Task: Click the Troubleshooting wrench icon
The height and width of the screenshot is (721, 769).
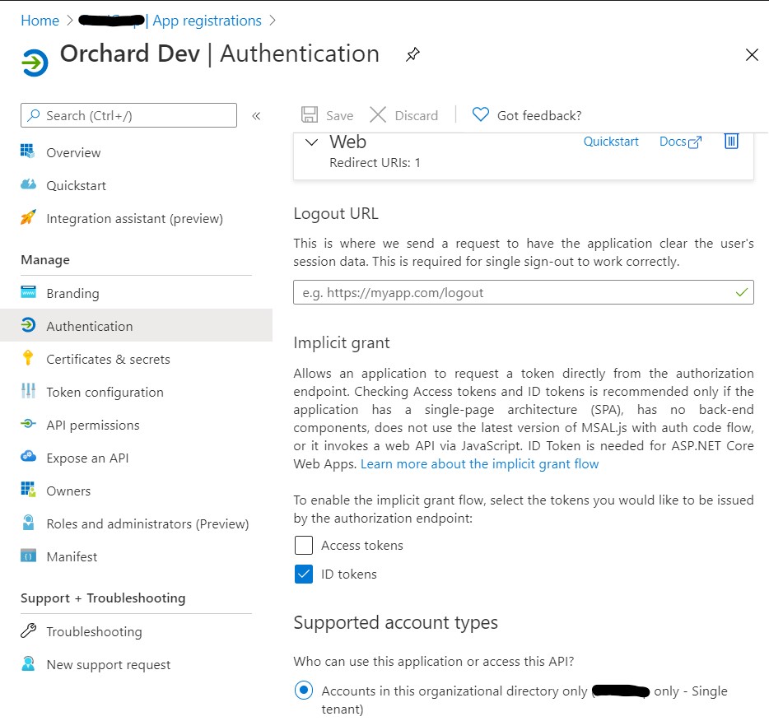Action: (28, 630)
